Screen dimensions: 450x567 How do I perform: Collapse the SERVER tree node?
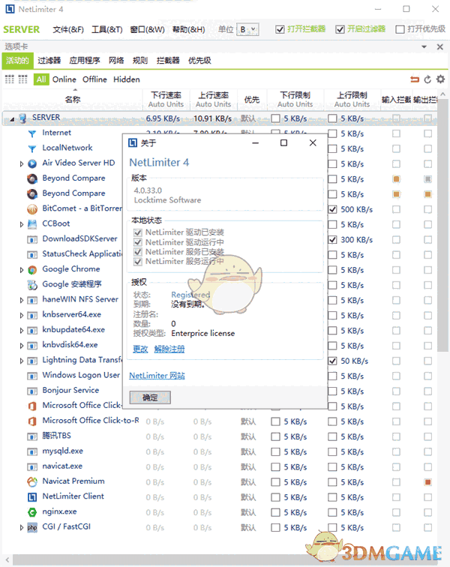coord(12,119)
